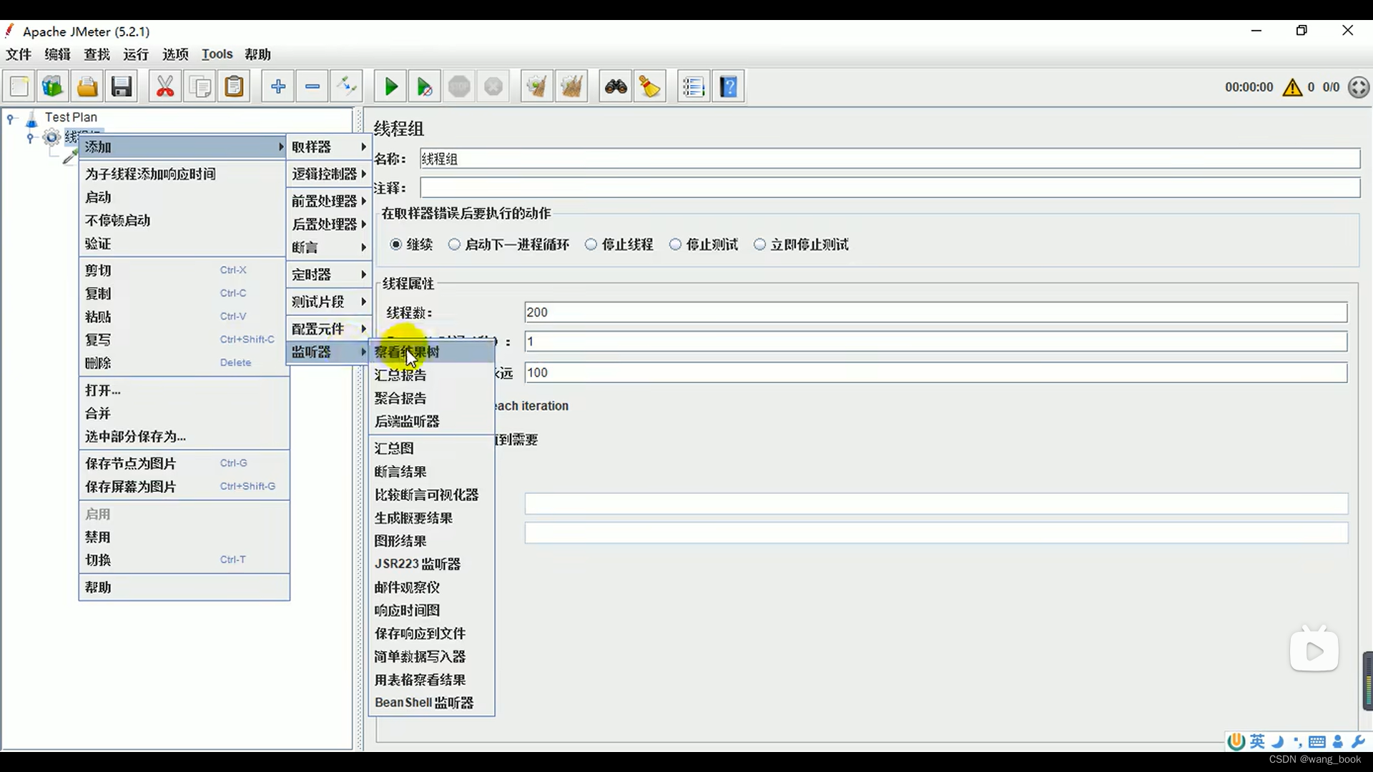Click 禁用 in the context menu

coord(184,537)
